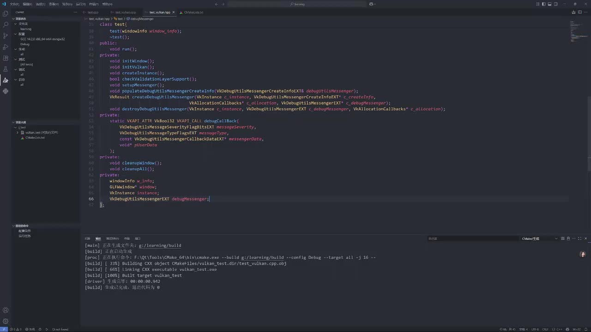591x332 pixels.
Task: Expand the vulkan_test executable node
Action: (18, 132)
